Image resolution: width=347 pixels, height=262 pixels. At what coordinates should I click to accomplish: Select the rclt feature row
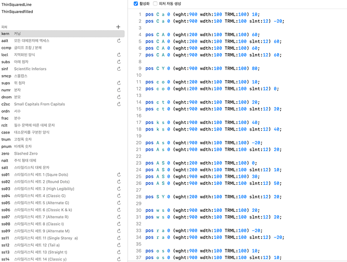coord(62,125)
